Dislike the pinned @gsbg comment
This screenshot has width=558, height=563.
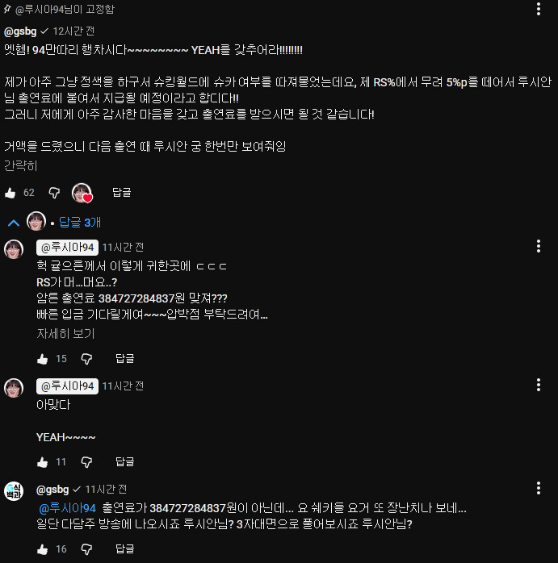[x=54, y=193]
